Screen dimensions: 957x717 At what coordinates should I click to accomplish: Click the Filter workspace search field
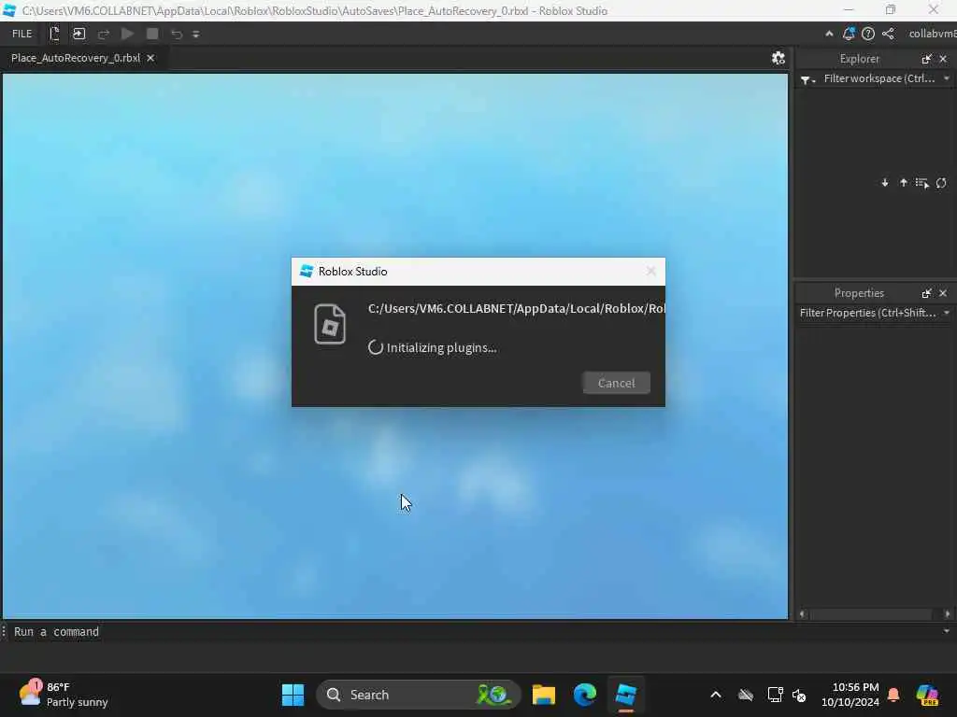point(878,78)
